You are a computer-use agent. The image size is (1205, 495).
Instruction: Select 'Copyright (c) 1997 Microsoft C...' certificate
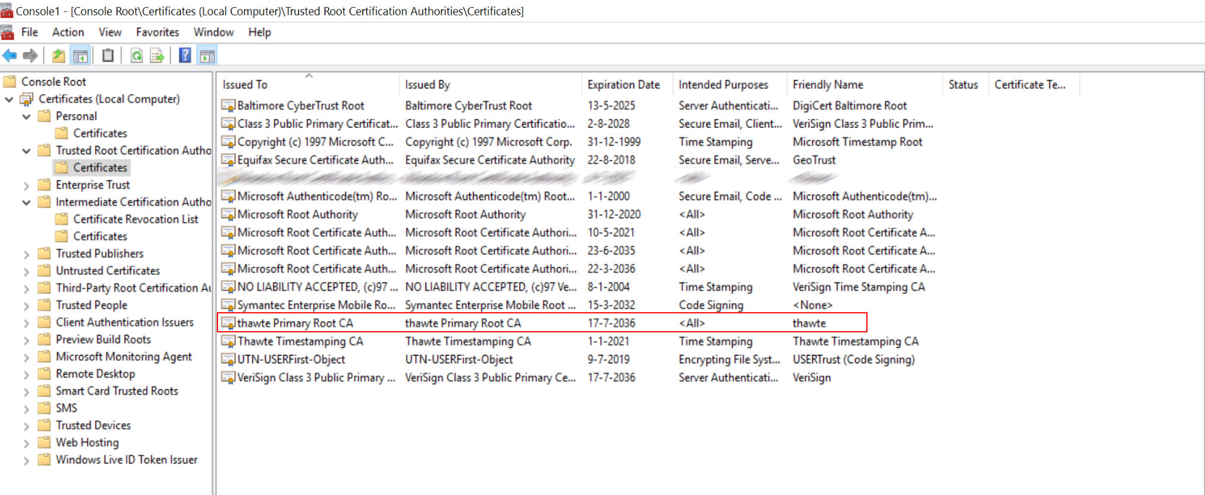coord(316,142)
